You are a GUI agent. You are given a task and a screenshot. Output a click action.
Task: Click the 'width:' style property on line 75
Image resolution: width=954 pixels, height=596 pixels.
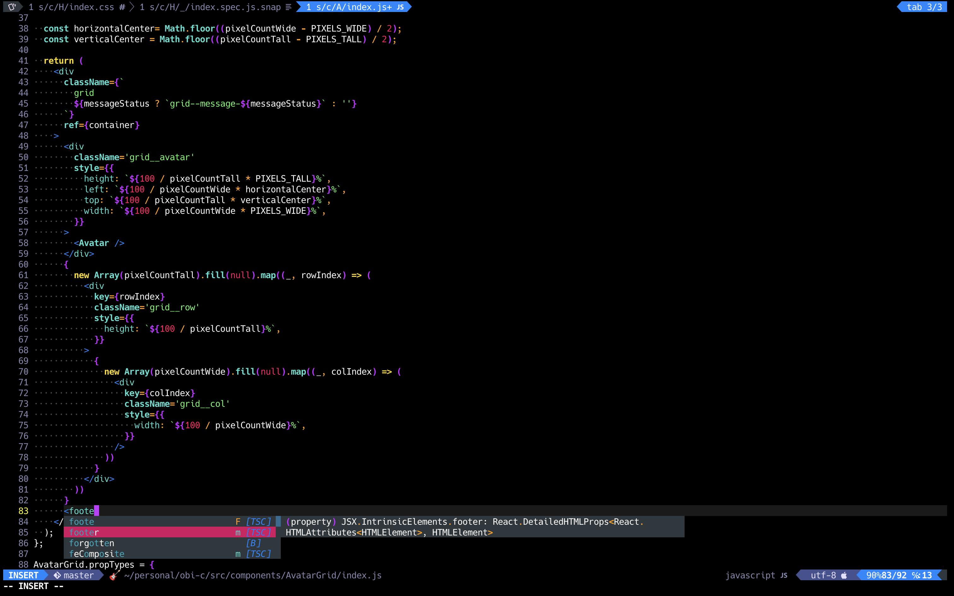coord(149,425)
